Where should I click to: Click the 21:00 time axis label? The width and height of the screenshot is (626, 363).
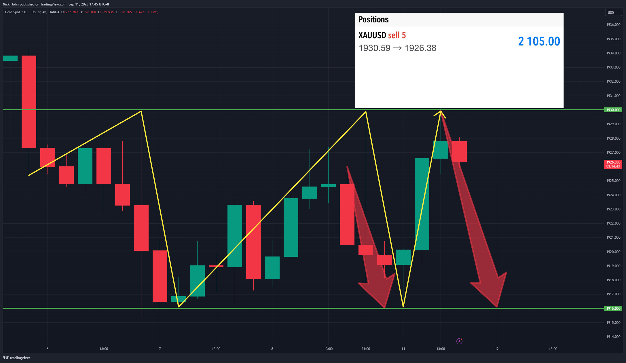[x=366, y=349]
